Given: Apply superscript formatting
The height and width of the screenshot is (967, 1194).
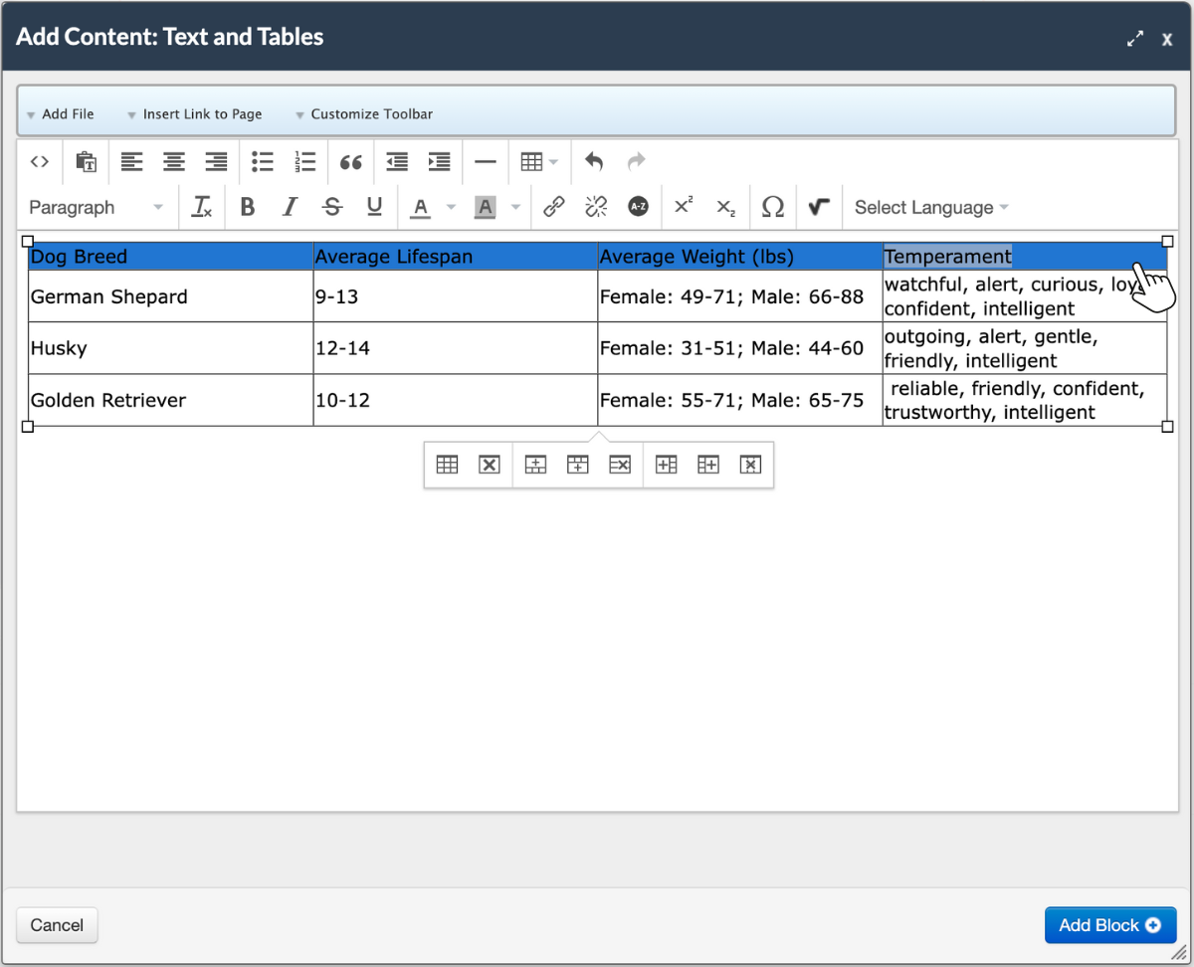Looking at the screenshot, I should (x=684, y=207).
